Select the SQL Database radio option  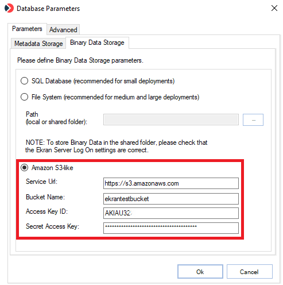(x=24, y=81)
